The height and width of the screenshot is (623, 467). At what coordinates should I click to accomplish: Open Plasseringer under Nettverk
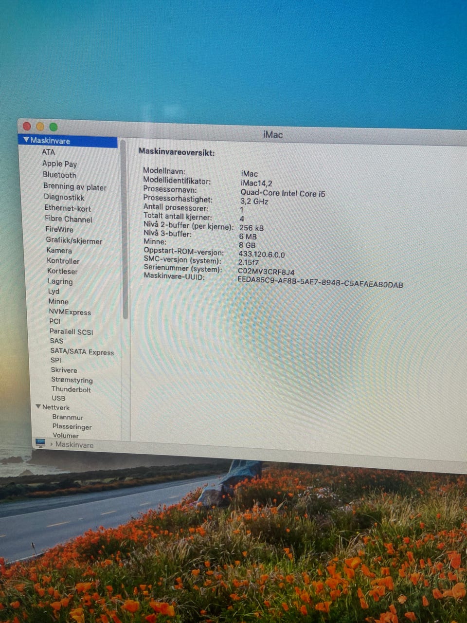coord(72,426)
